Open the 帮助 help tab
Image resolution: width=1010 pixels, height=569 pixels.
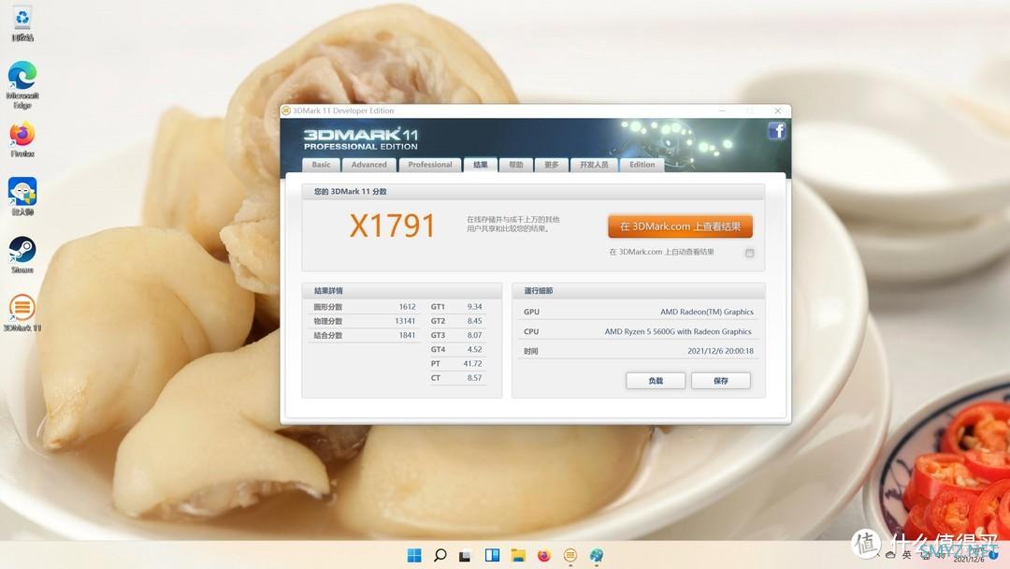coord(516,165)
